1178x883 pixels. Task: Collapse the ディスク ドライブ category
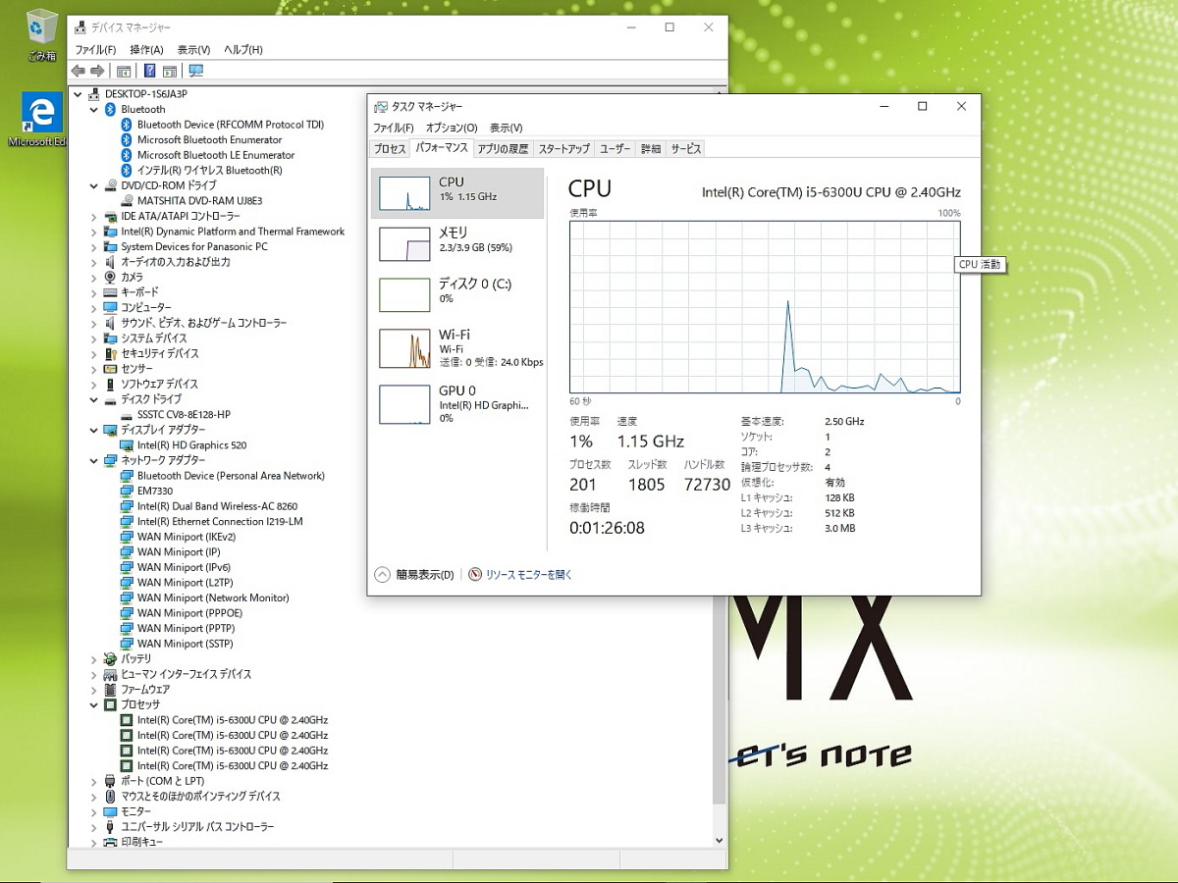pos(94,399)
